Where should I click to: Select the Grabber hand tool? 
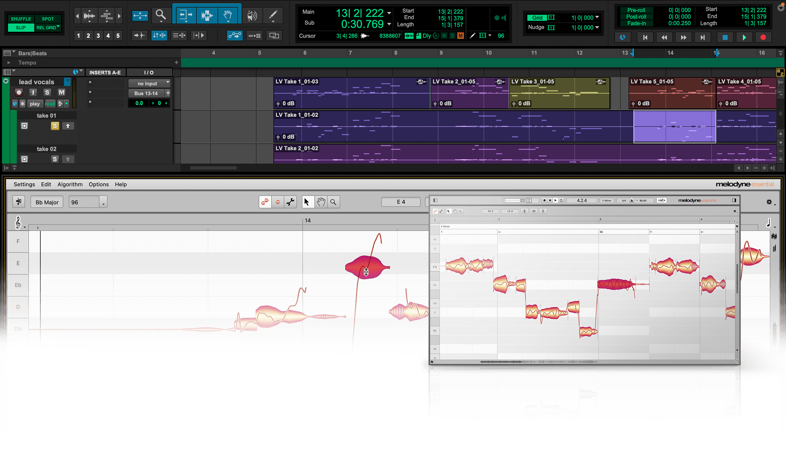(x=228, y=15)
